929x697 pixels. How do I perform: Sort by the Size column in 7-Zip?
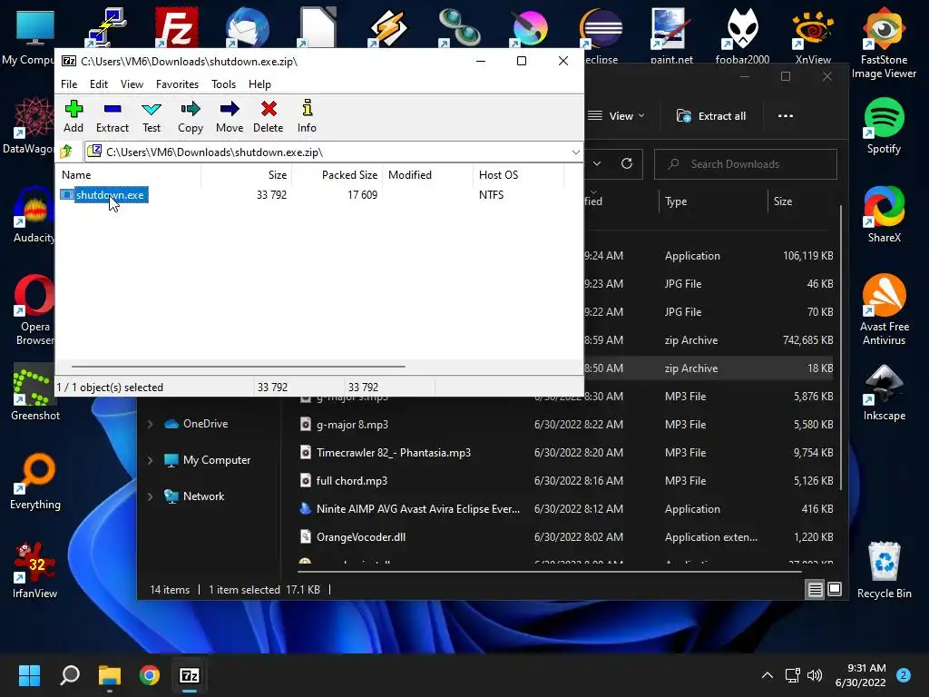(x=277, y=175)
